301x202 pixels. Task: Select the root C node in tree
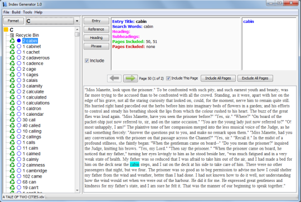pos(12,29)
